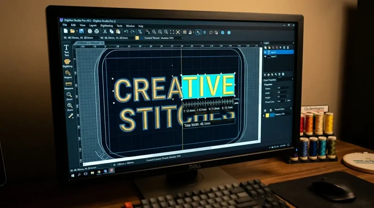
Task: Click the trash icon beside the up arrow
Action: [284, 48]
